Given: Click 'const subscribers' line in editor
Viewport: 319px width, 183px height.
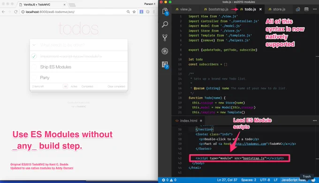Looking at the screenshot, I should 208,64.
